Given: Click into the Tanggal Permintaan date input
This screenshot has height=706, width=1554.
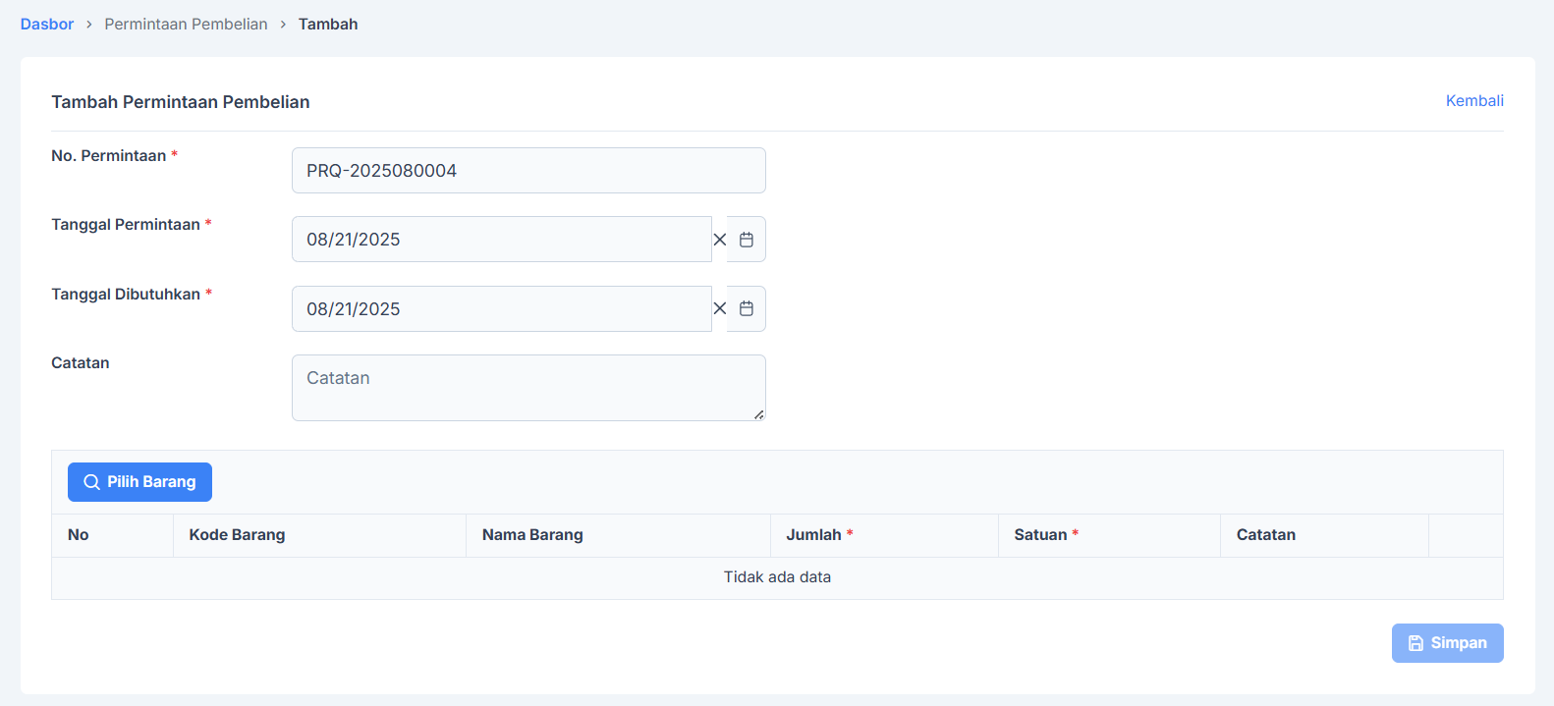Looking at the screenshot, I should (501, 240).
